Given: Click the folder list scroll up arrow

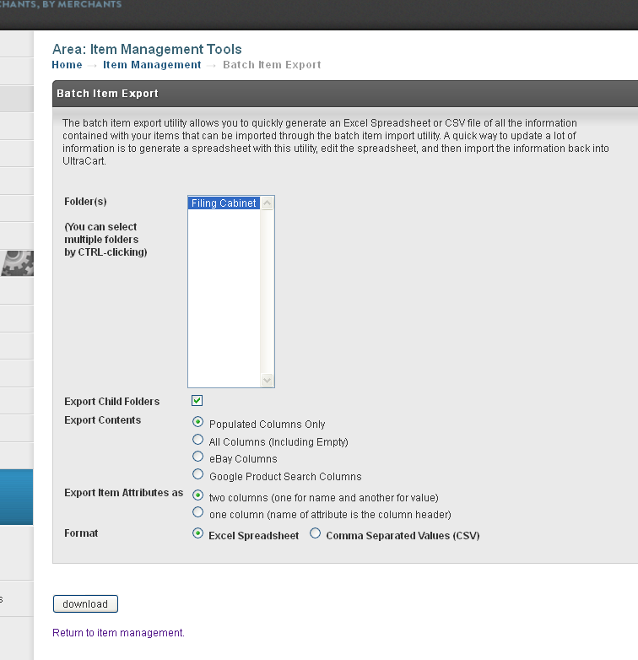Looking at the screenshot, I should tap(267, 203).
